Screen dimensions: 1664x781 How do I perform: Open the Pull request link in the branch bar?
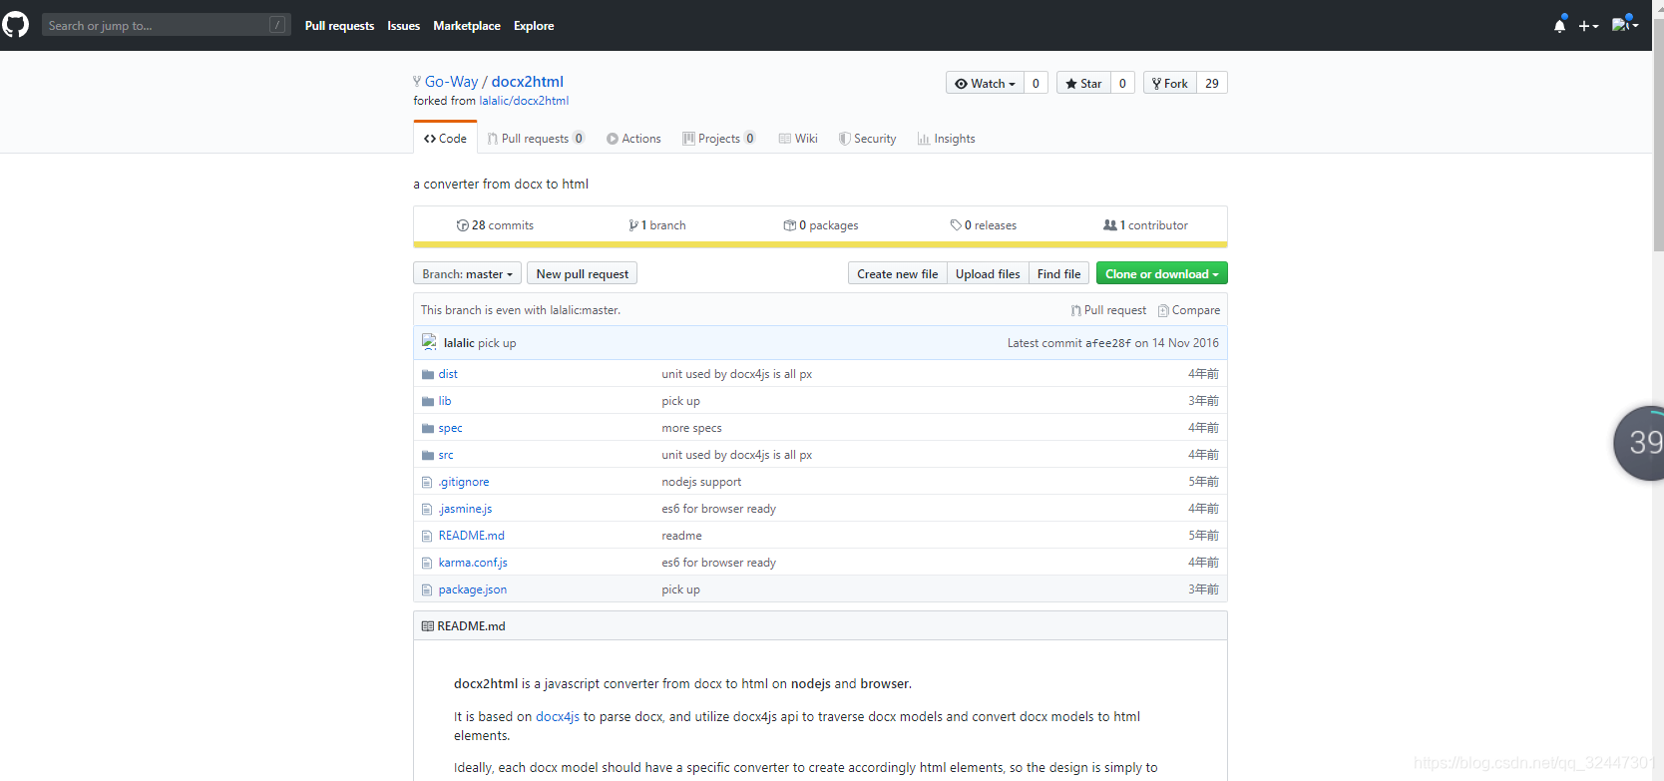coord(1108,310)
